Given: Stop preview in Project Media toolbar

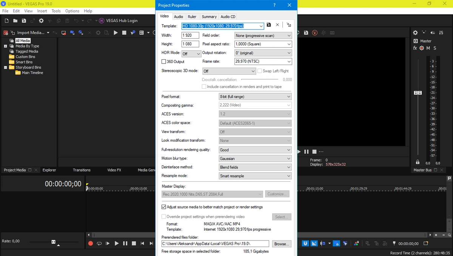Looking at the screenshot, I should coord(124,33).
